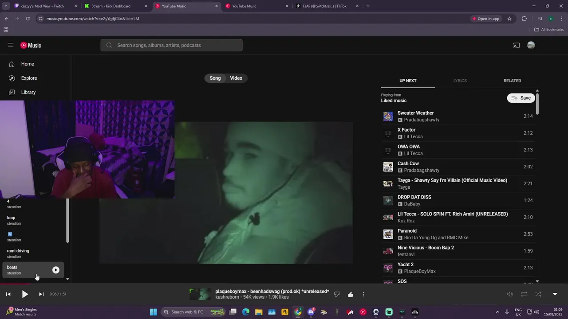Viewport: 568px width, 319px height.
Task: Select OWA OWA in the queue
Action: point(458,150)
